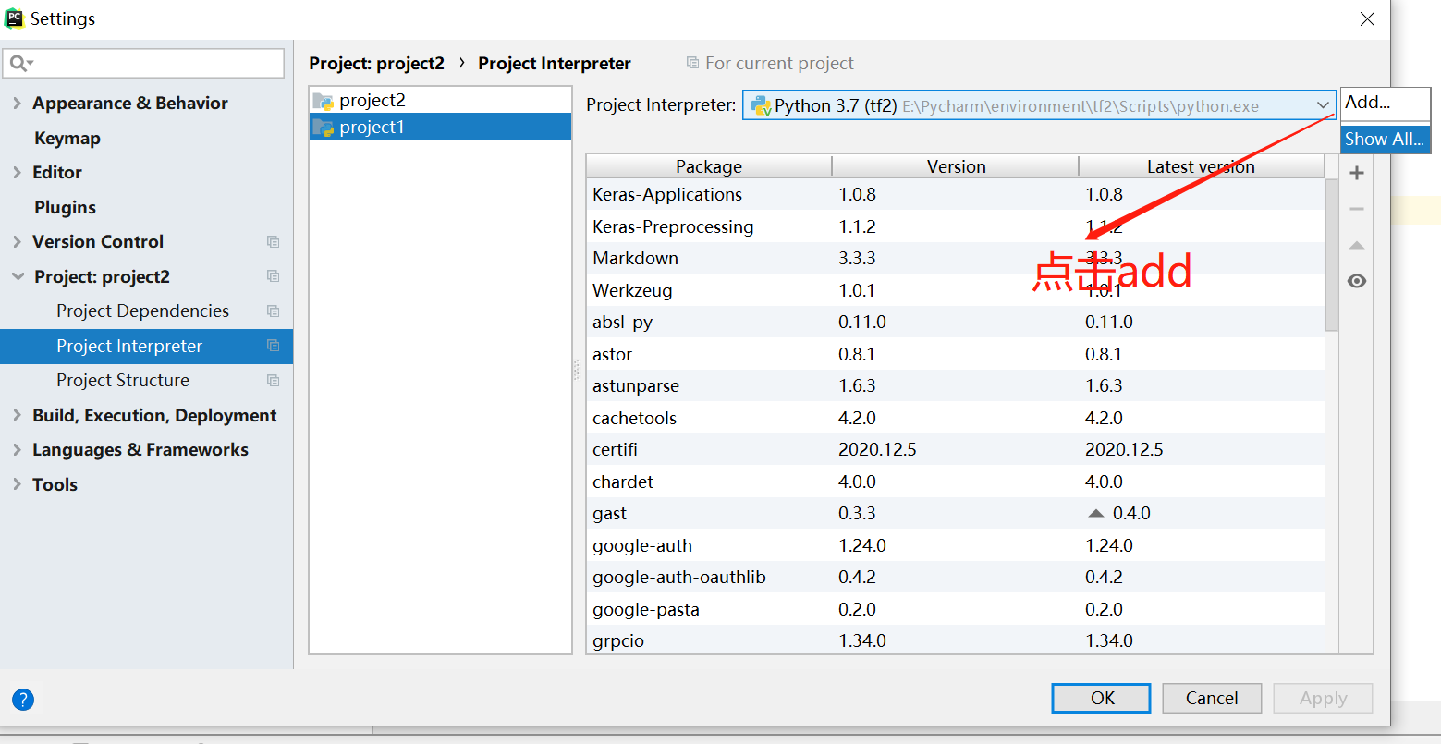This screenshot has height=744, width=1441.
Task: Click the Show All... option
Action: (x=1385, y=139)
